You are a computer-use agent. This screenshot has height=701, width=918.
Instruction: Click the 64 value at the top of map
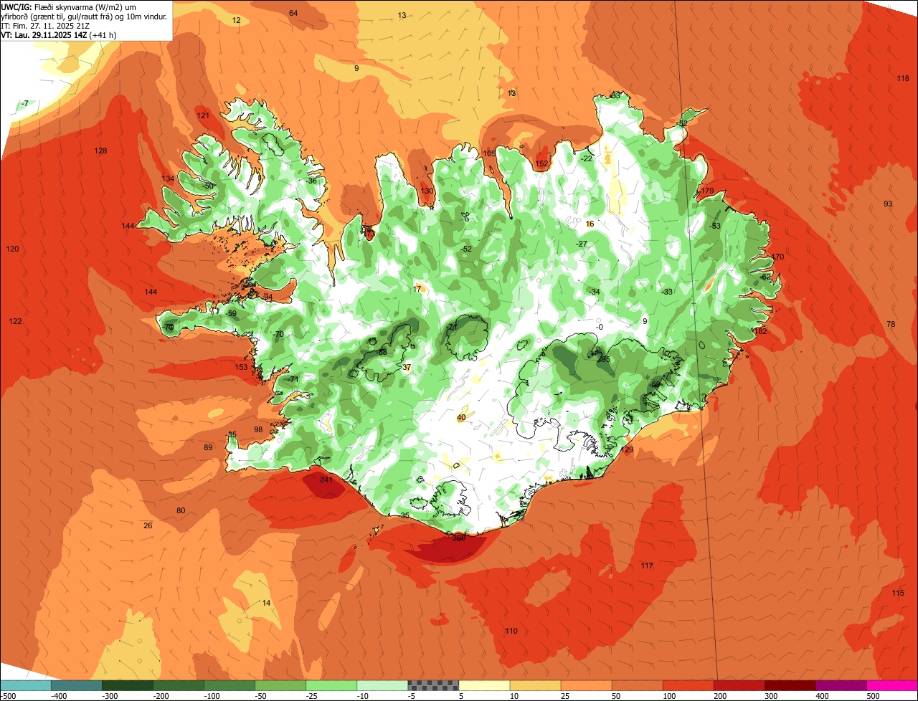293,14
